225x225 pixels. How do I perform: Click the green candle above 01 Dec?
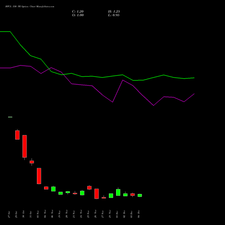pyautogui.click(x=118, y=192)
